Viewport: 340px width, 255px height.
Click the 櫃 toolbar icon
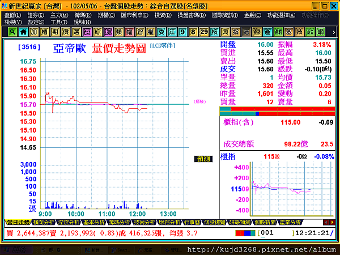[44, 32]
